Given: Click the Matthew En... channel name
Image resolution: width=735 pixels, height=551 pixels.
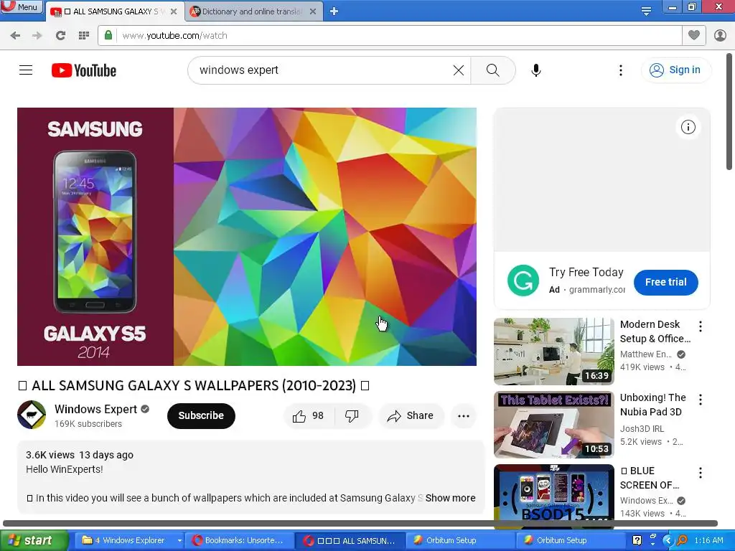Looking at the screenshot, I should pyautogui.click(x=645, y=354).
